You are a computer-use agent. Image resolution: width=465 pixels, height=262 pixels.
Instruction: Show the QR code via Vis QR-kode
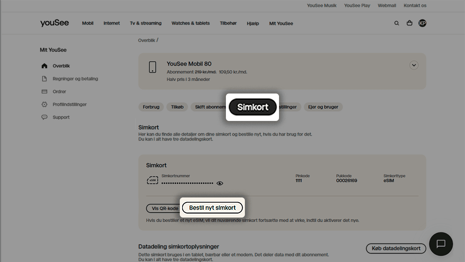point(163,208)
